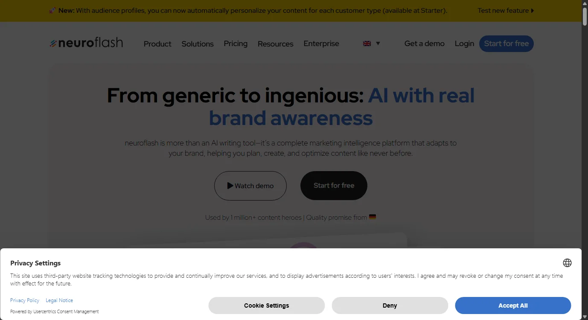Open the Privacy Policy link

[x=25, y=300]
